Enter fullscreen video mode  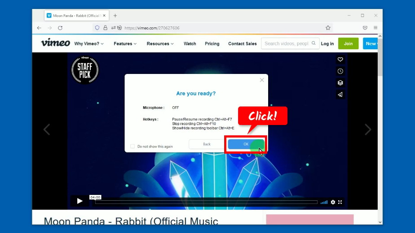click(340, 202)
